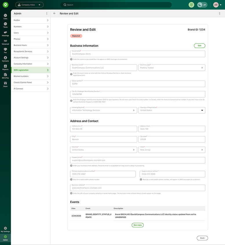Open Blocked numbers admin menu item
Viewport: 225px width, 245px height.
pos(31,76)
